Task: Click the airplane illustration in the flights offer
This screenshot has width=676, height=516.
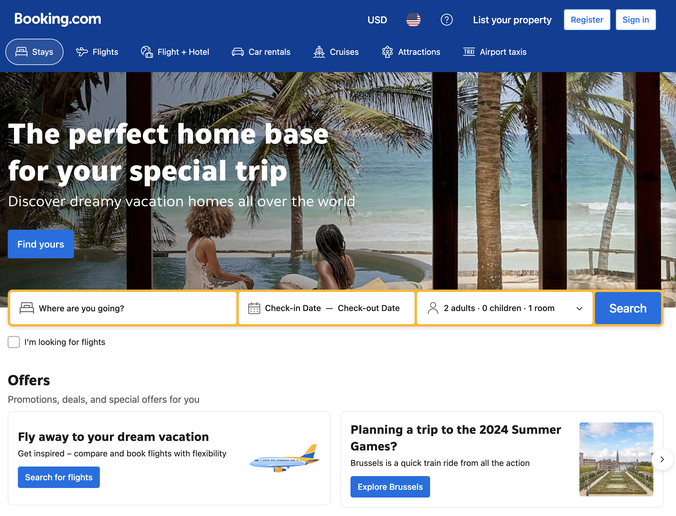Action: 284,458
